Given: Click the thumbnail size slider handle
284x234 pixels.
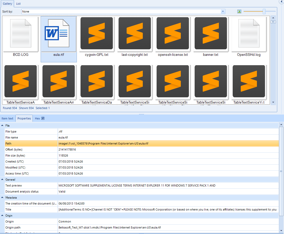Looking at the screenshot, I should click(264, 11).
